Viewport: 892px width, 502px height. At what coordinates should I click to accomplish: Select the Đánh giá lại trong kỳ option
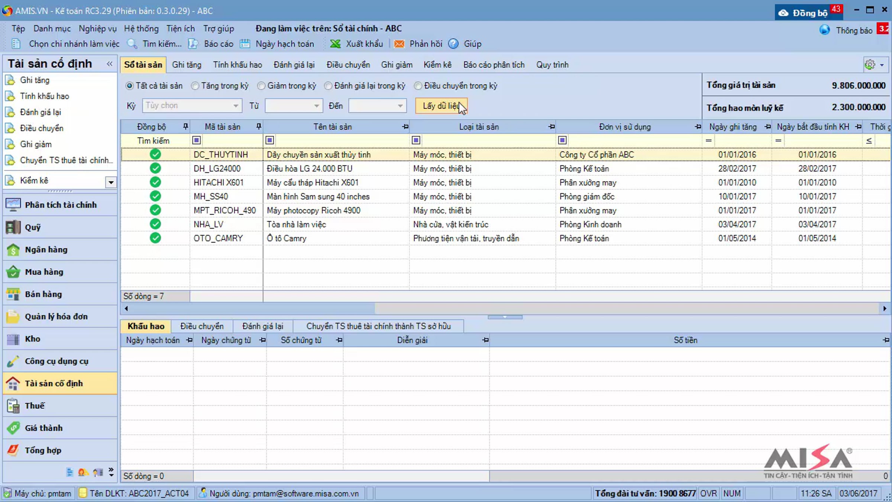pyautogui.click(x=328, y=86)
